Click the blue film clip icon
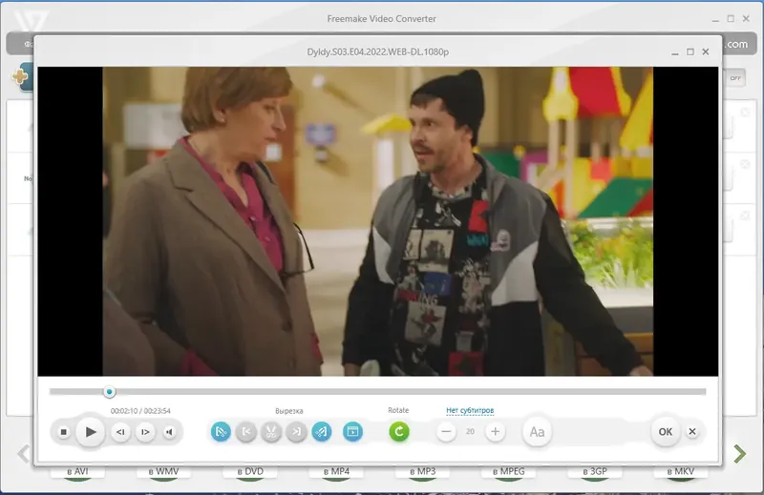This screenshot has width=764, height=495. coord(352,432)
